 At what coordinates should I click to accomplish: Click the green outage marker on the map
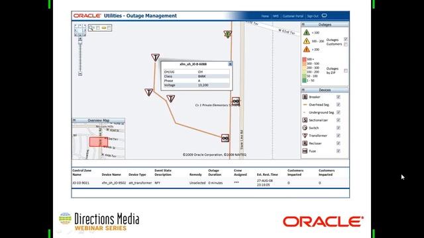pyautogui.click(x=228, y=34)
